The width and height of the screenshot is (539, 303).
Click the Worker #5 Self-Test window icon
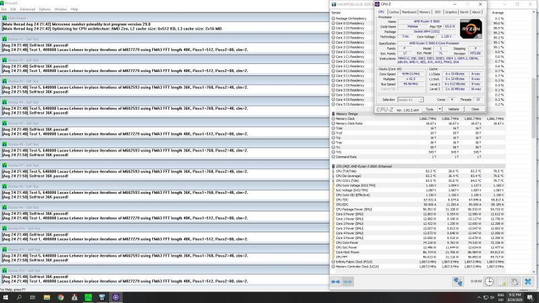point(4,123)
